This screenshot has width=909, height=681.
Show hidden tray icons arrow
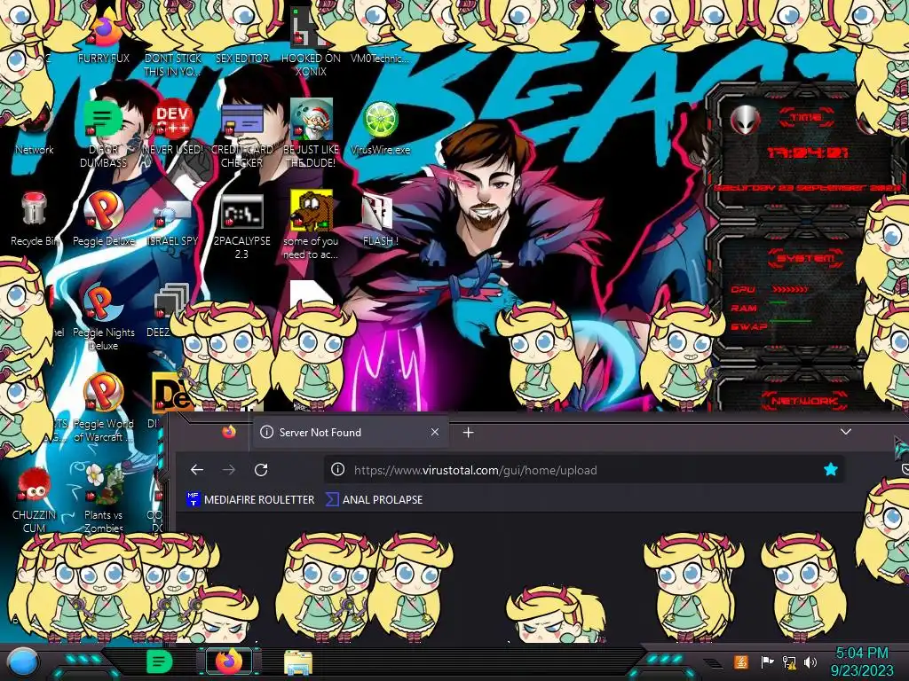[x=715, y=663]
